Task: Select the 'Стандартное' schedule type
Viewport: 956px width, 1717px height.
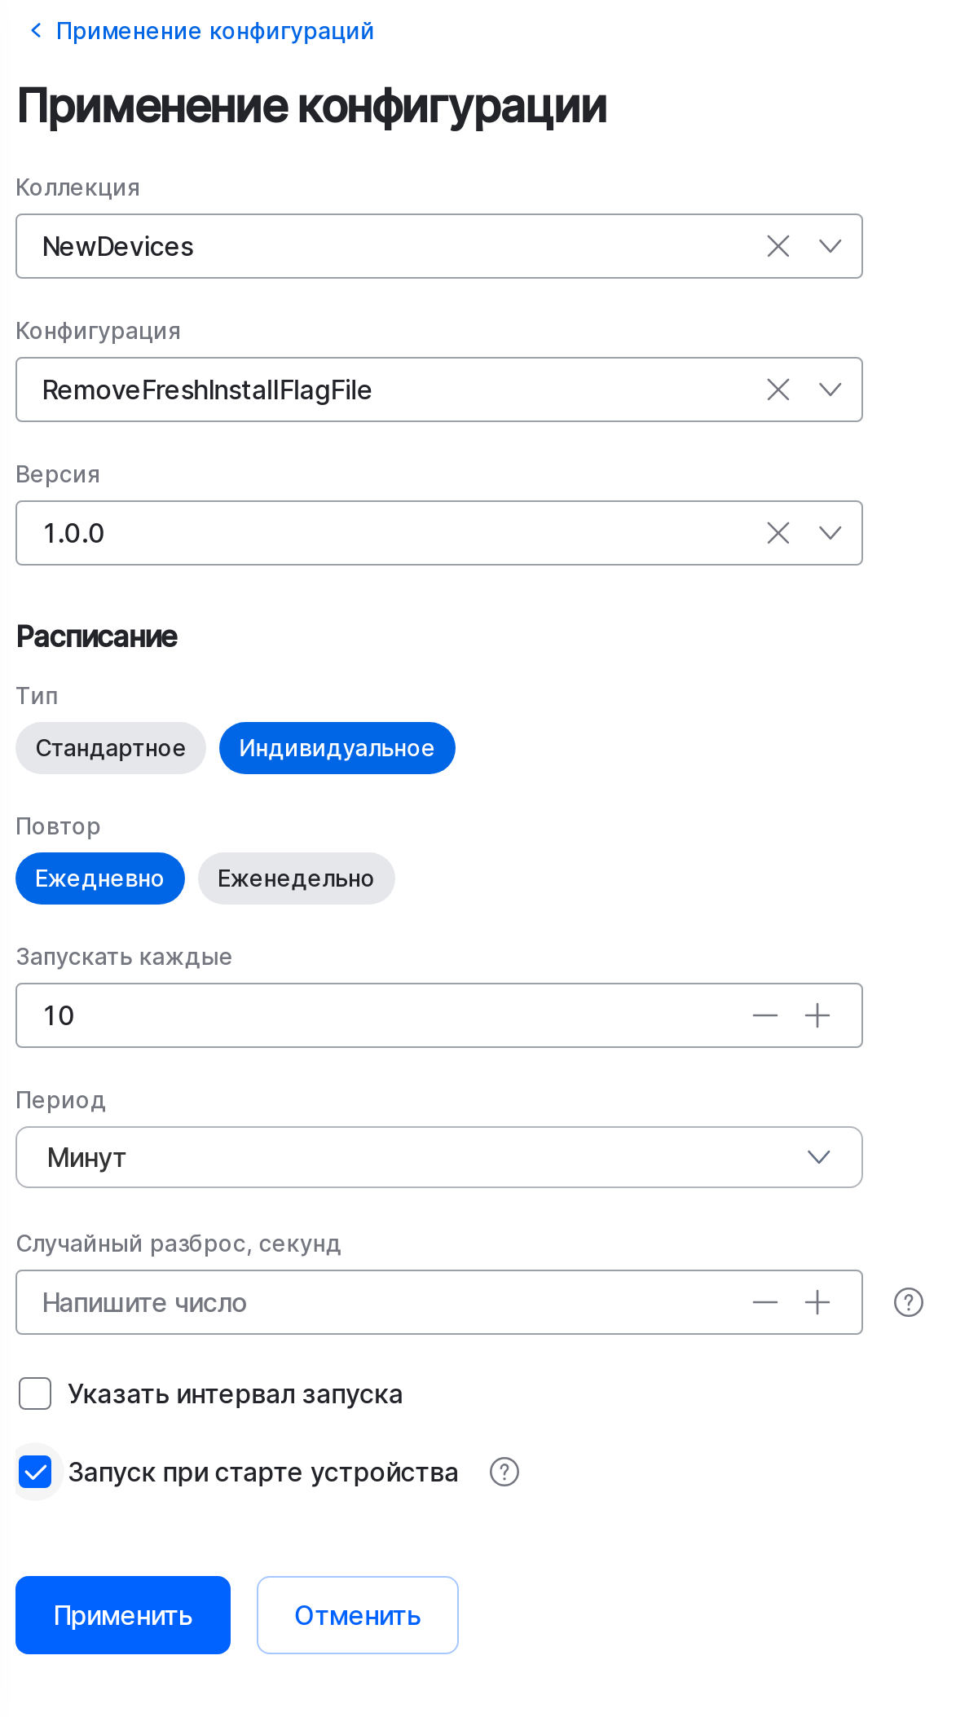Action: [110, 747]
